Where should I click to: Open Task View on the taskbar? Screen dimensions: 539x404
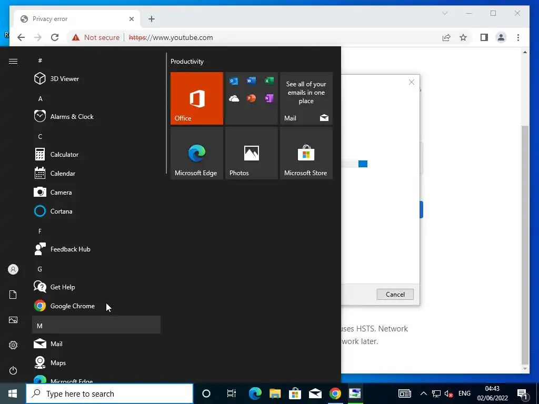232,393
